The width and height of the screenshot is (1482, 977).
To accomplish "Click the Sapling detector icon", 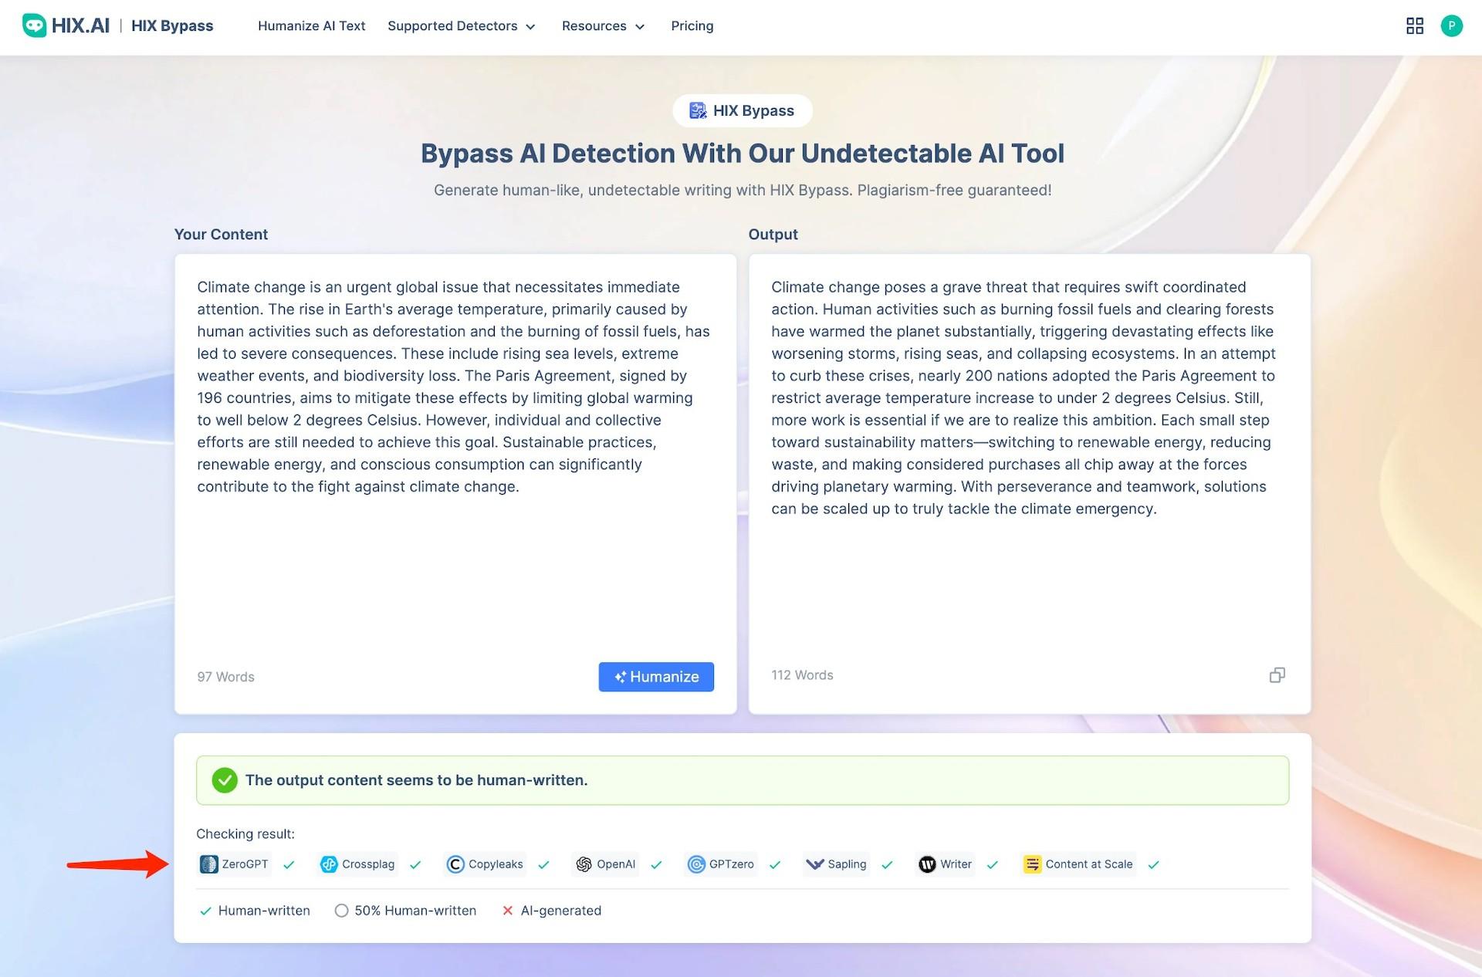I will [x=814, y=864].
